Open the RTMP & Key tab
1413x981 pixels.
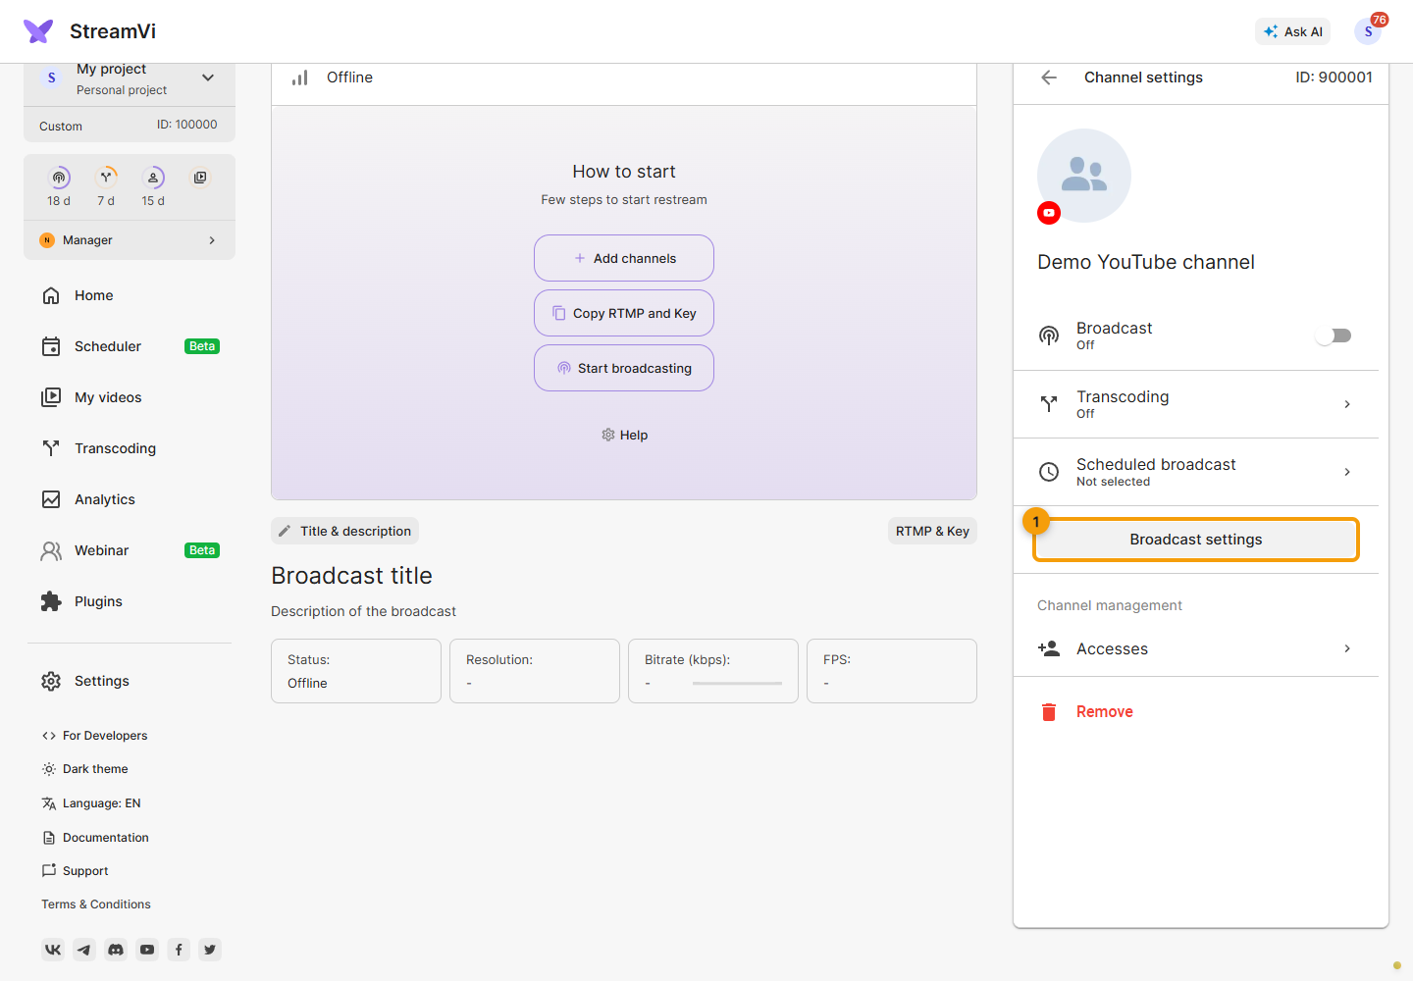(x=932, y=531)
